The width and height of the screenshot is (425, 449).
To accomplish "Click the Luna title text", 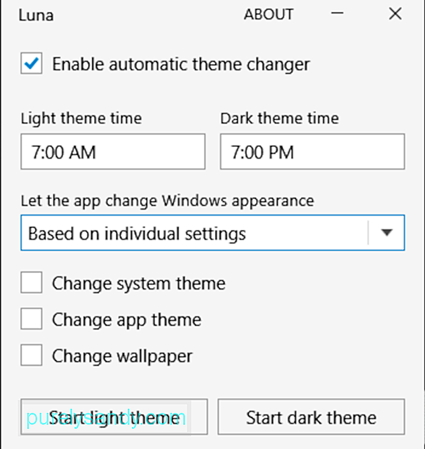I will pyautogui.click(x=36, y=15).
